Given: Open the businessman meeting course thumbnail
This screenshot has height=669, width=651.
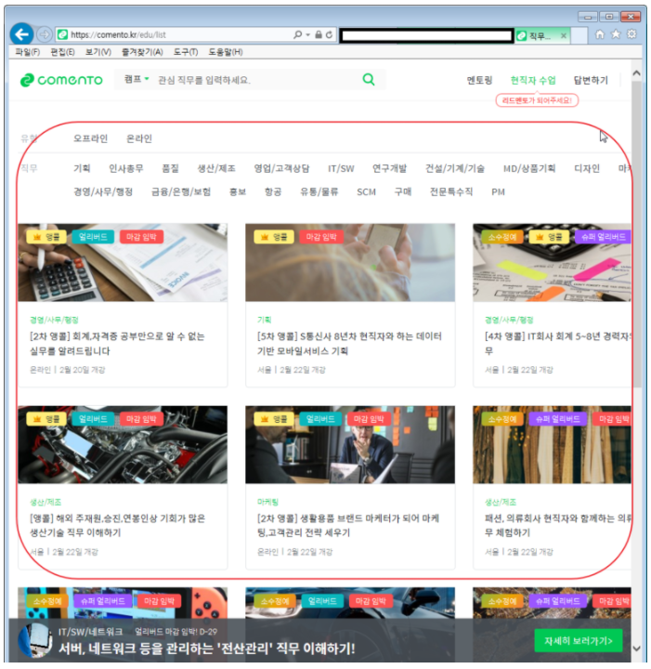Looking at the screenshot, I should tap(350, 444).
